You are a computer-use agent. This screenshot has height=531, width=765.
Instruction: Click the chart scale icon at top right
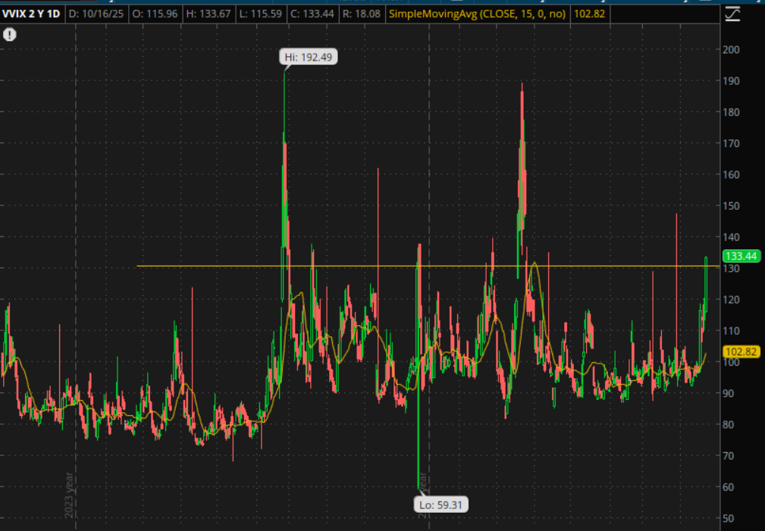tap(732, 13)
